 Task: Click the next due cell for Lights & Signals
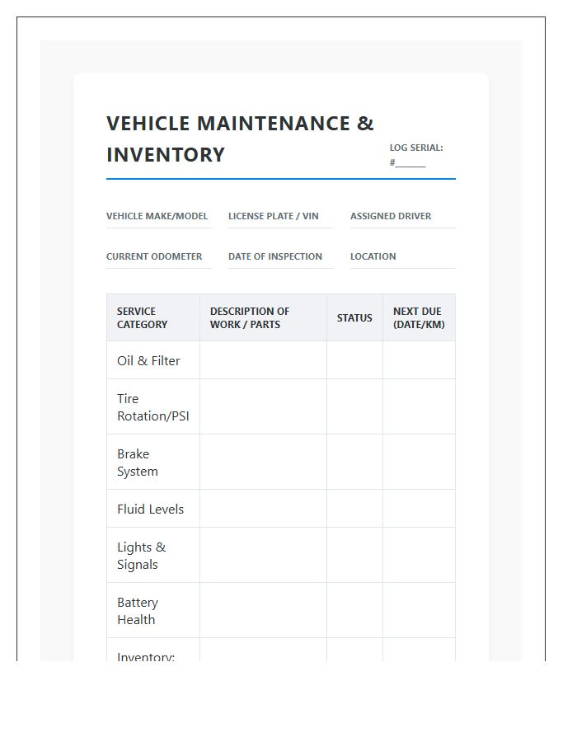[419, 555]
